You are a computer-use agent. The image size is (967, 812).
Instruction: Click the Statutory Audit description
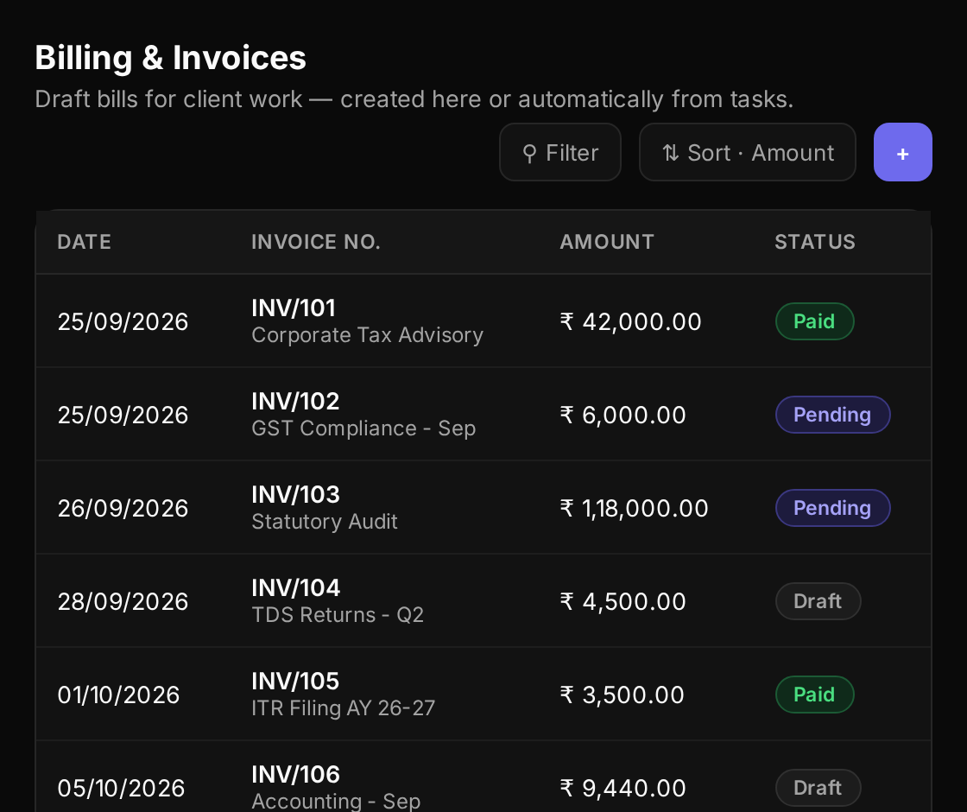point(325,522)
